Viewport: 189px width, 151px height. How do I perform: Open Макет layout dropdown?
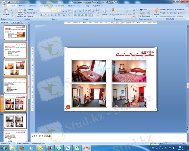[28, 10]
